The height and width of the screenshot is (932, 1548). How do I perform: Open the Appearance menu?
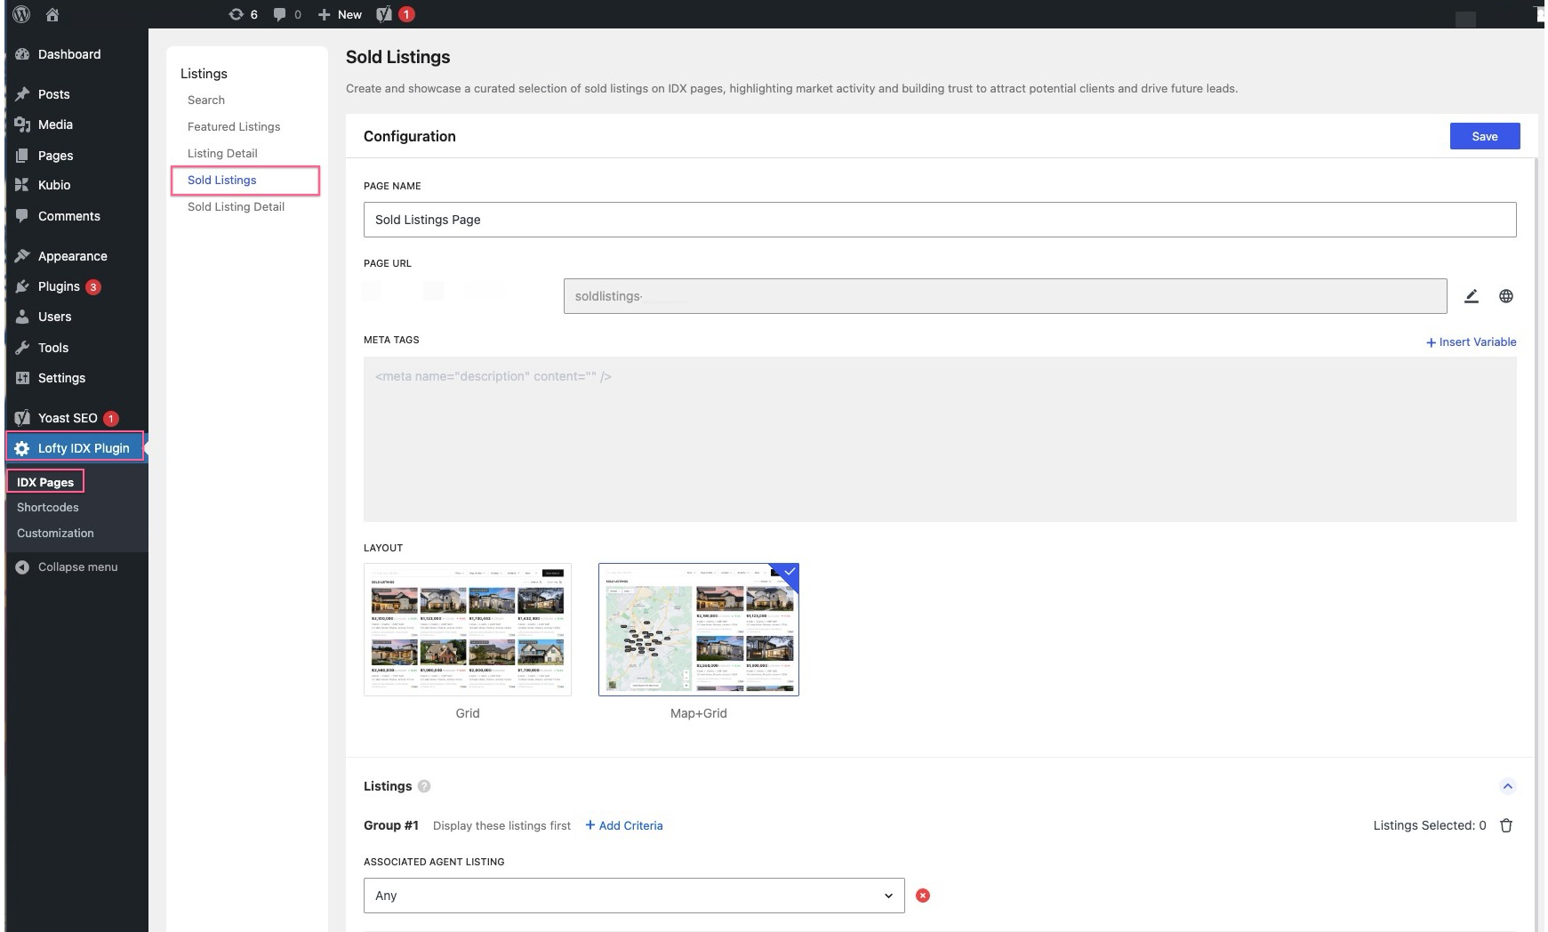pyautogui.click(x=72, y=256)
